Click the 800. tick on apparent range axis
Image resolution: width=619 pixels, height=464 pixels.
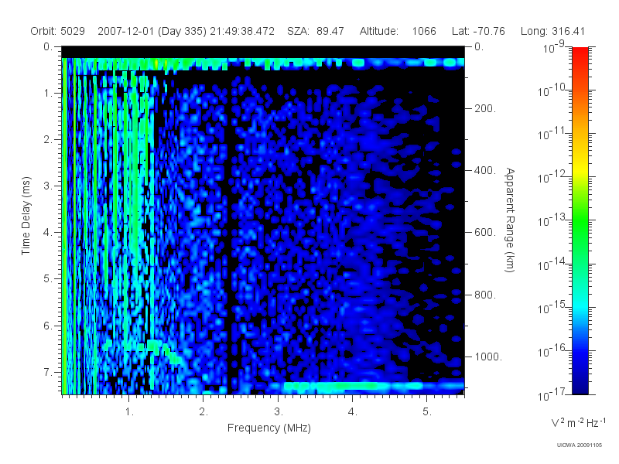coord(485,295)
